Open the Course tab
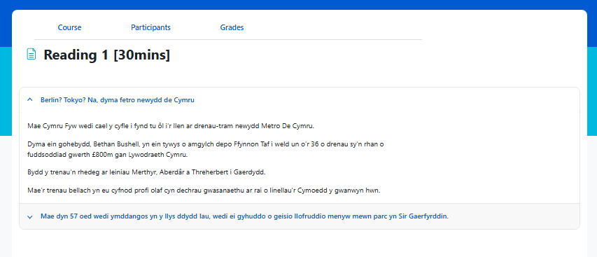This screenshot has height=257, width=597. [69, 27]
